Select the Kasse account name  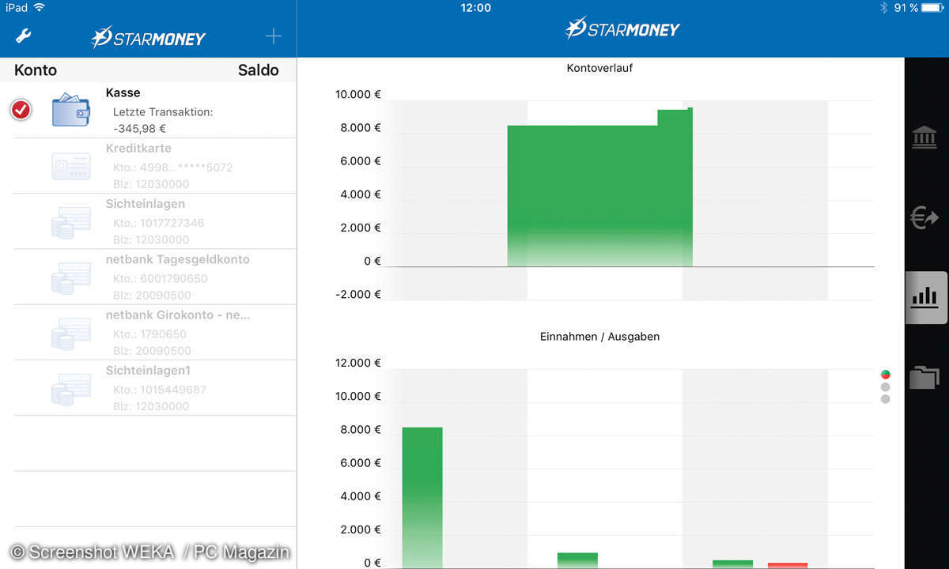pyautogui.click(x=123, y=92)
